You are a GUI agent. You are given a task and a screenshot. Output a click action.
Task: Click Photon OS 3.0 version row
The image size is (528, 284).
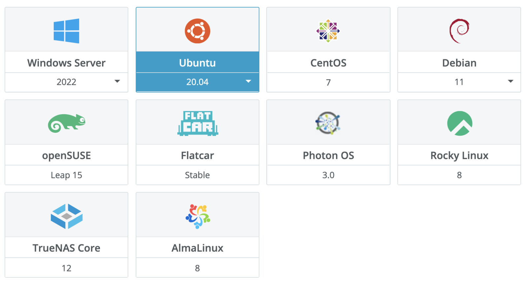point(328,175)
